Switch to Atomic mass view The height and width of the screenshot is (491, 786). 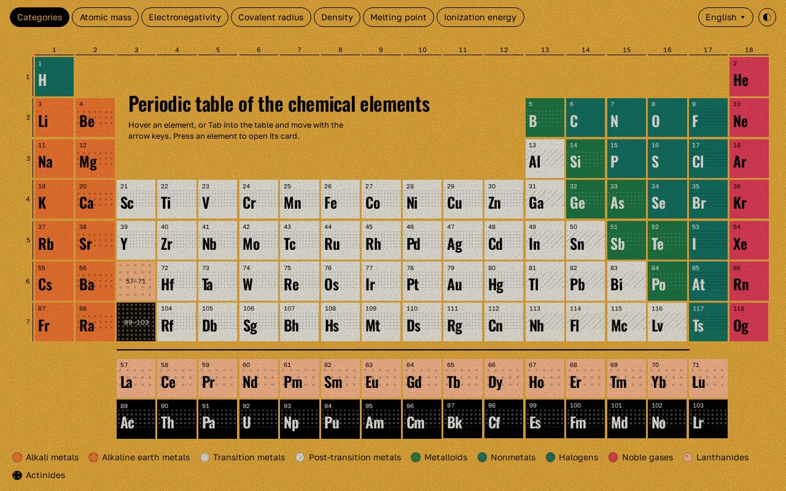click(106, 17)
